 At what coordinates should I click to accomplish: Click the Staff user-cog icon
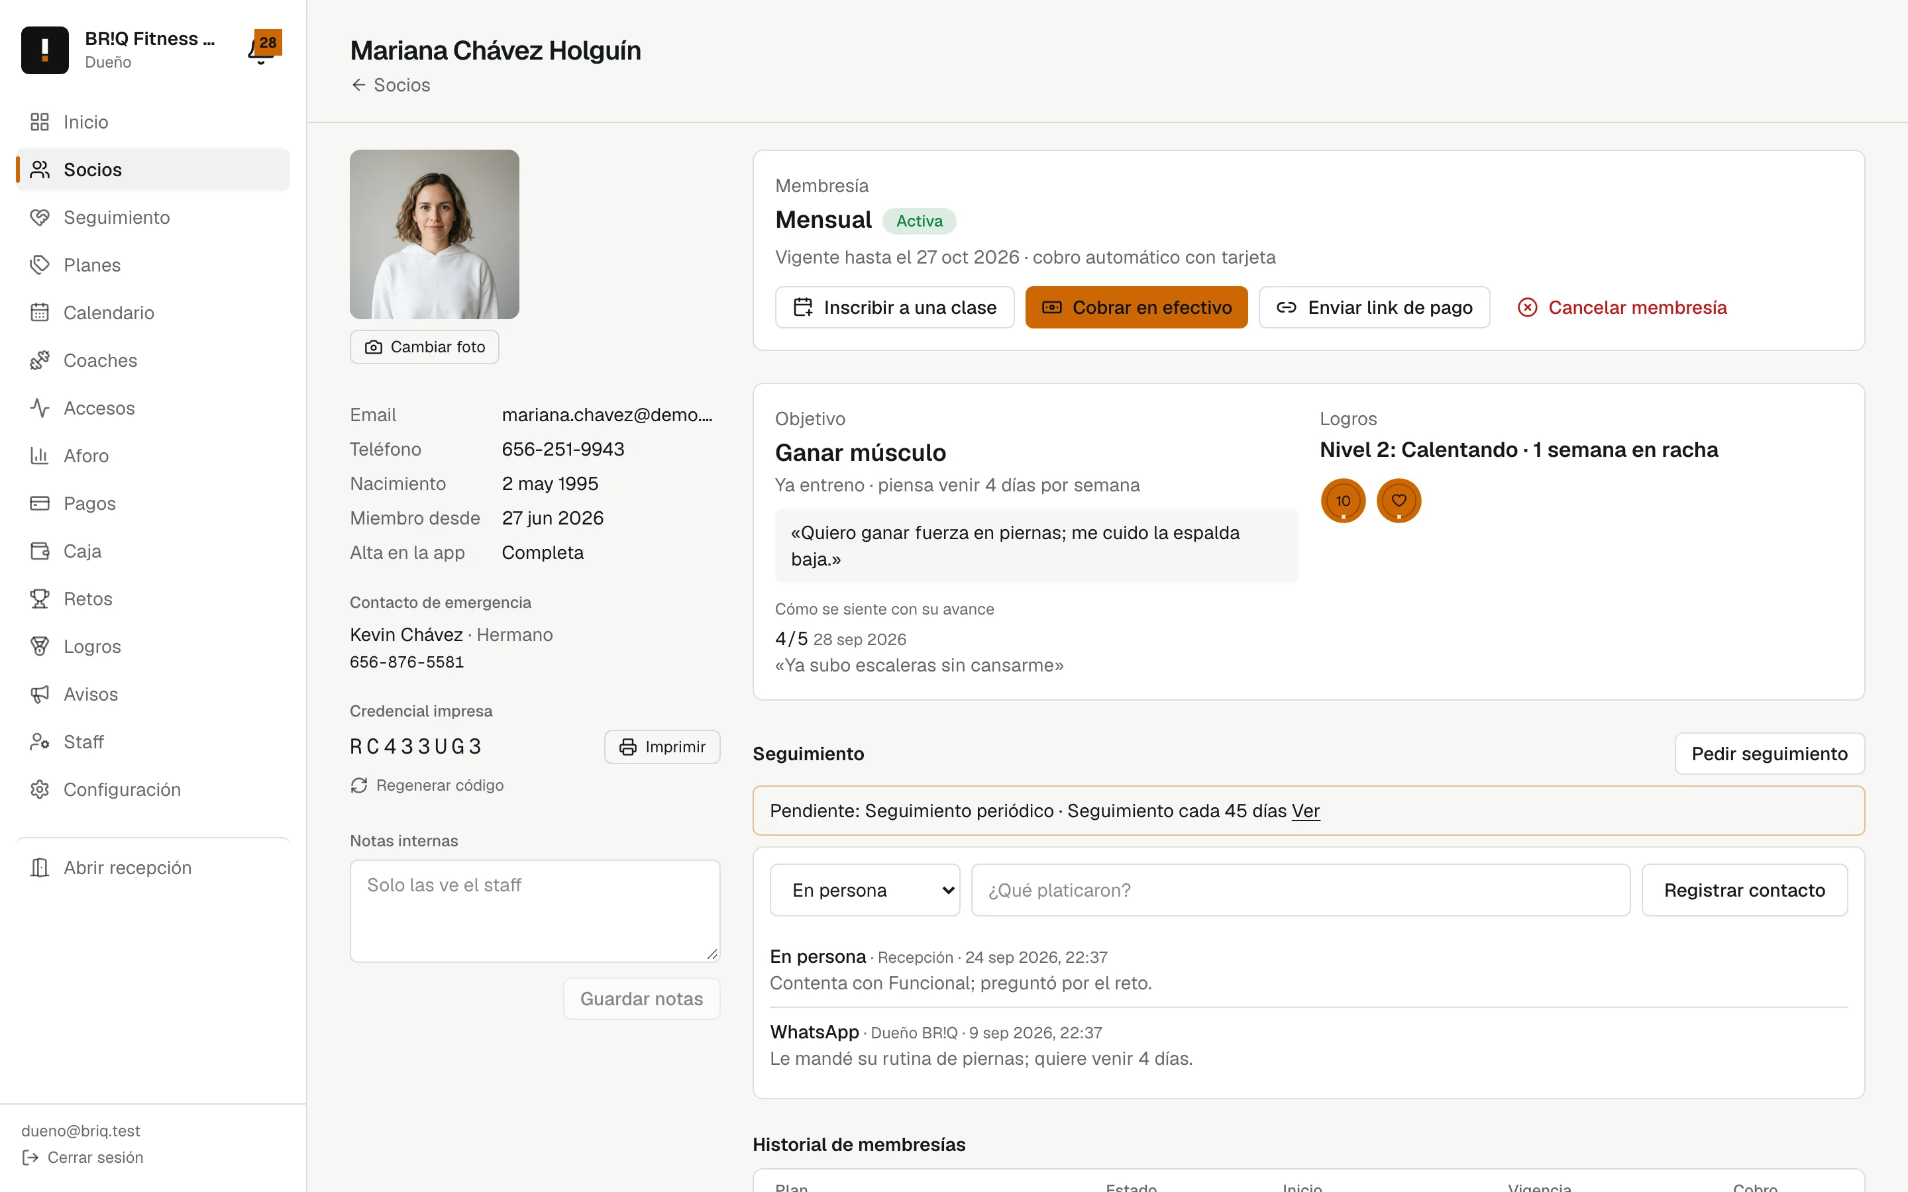tap(40, 742)
